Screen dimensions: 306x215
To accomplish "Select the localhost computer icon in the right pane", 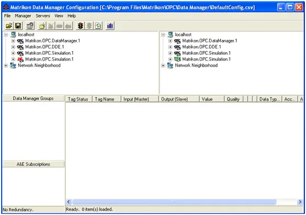I will (x=171, y=35).
